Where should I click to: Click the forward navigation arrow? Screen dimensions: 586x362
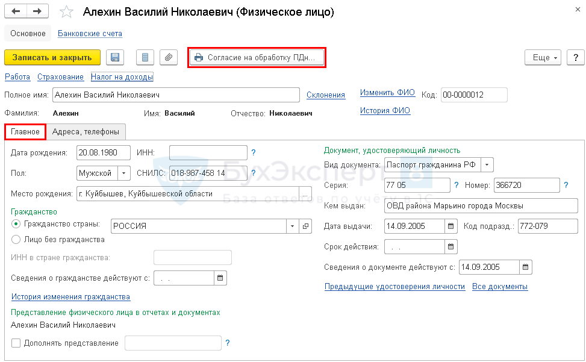(37, 11)
